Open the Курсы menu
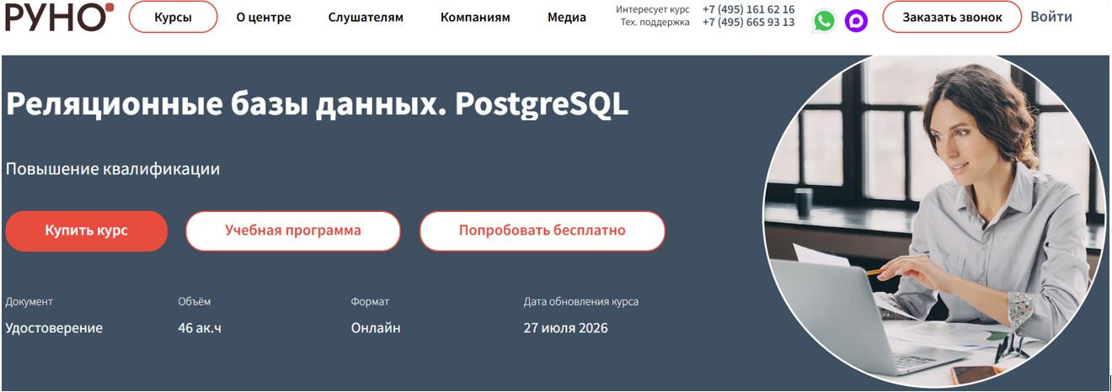1112x392 pixels. [173, 17]
